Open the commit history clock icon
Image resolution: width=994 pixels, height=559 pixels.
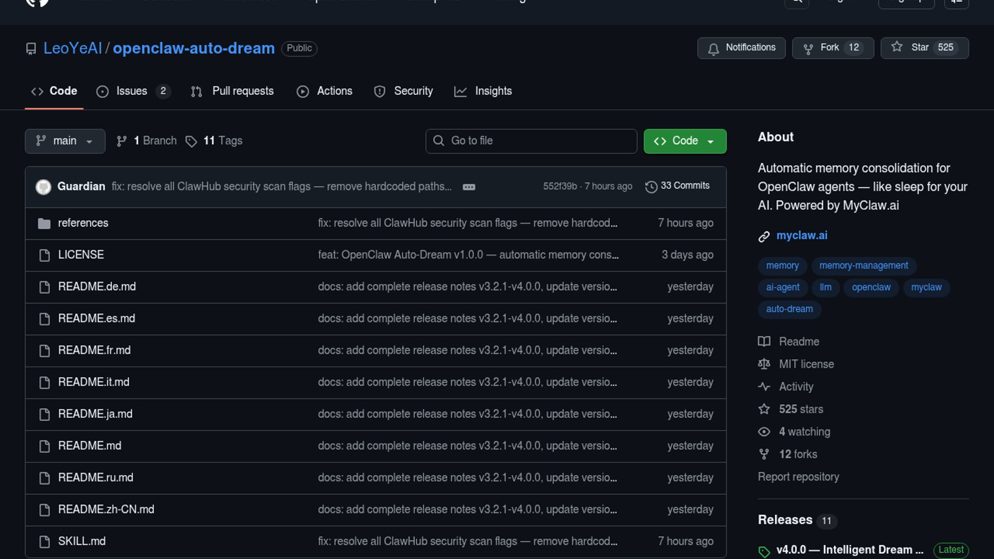click(x=651, y=186)
